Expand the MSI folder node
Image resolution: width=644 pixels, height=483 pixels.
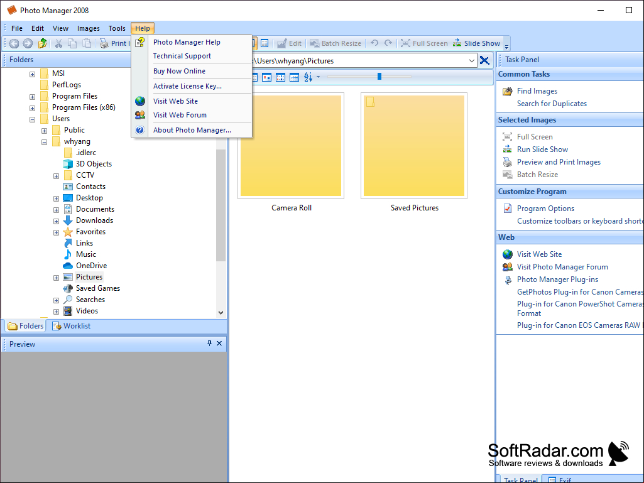(x=32, y=74)
